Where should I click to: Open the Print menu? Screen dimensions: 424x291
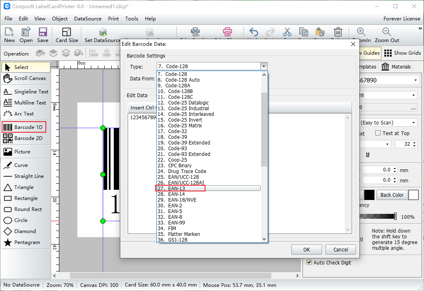tap(113, 19)
